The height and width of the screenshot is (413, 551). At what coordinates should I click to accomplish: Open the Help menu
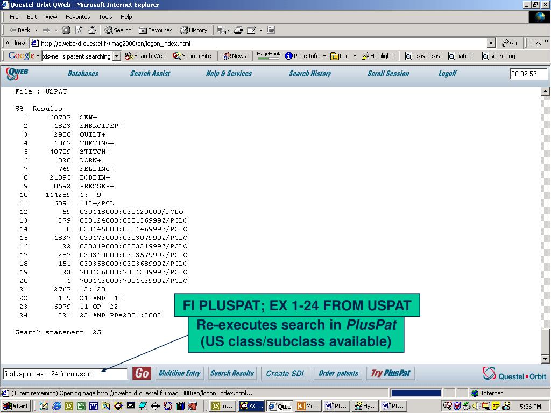(x=126, y=17)
